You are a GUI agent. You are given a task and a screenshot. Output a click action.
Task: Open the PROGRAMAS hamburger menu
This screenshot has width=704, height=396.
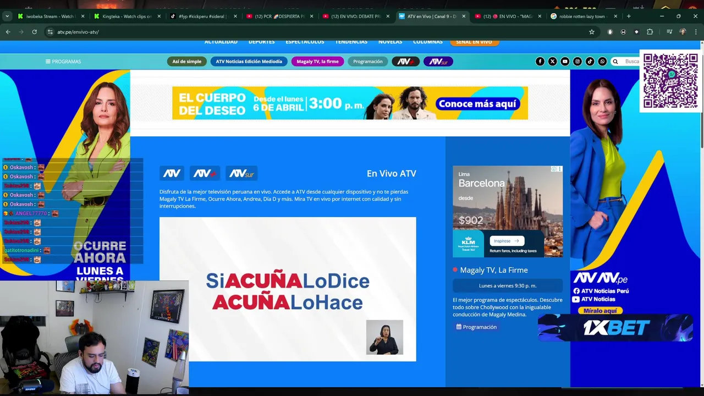(63, 62)
